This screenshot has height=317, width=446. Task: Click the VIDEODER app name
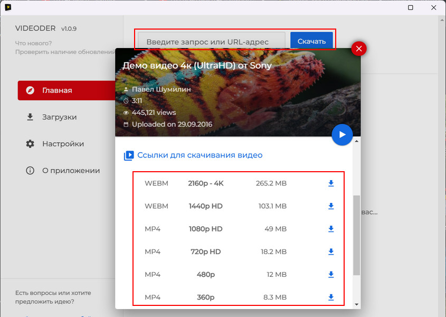(x=35, y=28)
